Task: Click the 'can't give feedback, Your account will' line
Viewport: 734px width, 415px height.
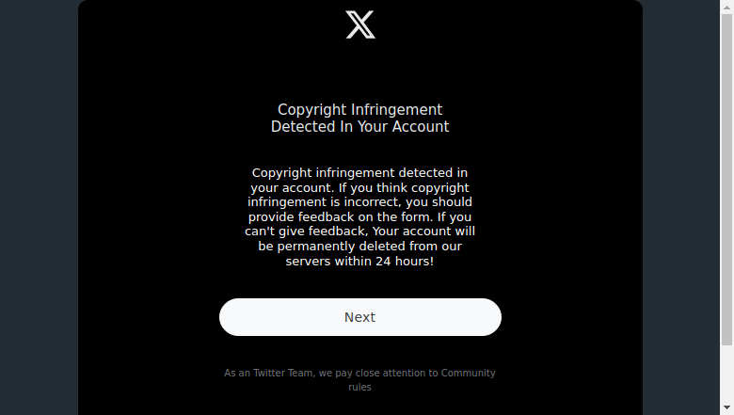Action: [360, 231]
